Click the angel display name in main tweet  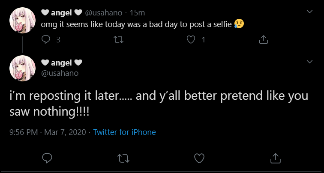[61, 63]
